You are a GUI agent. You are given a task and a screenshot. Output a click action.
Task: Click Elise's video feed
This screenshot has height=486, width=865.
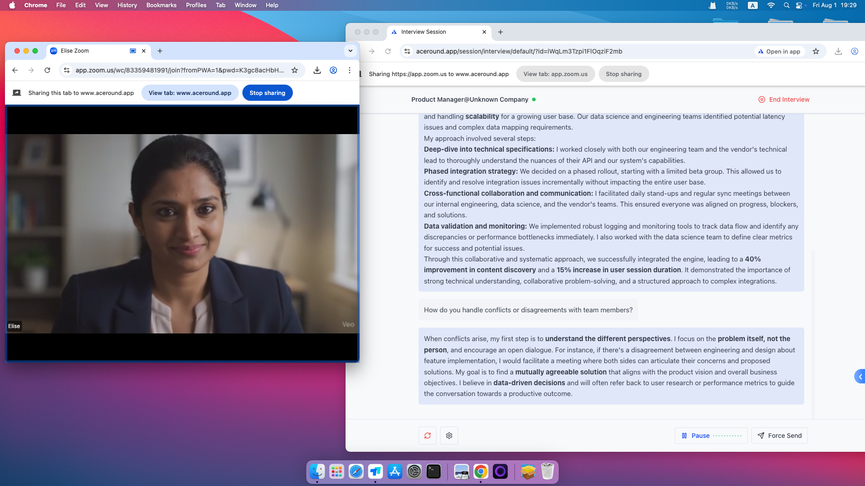182,234
